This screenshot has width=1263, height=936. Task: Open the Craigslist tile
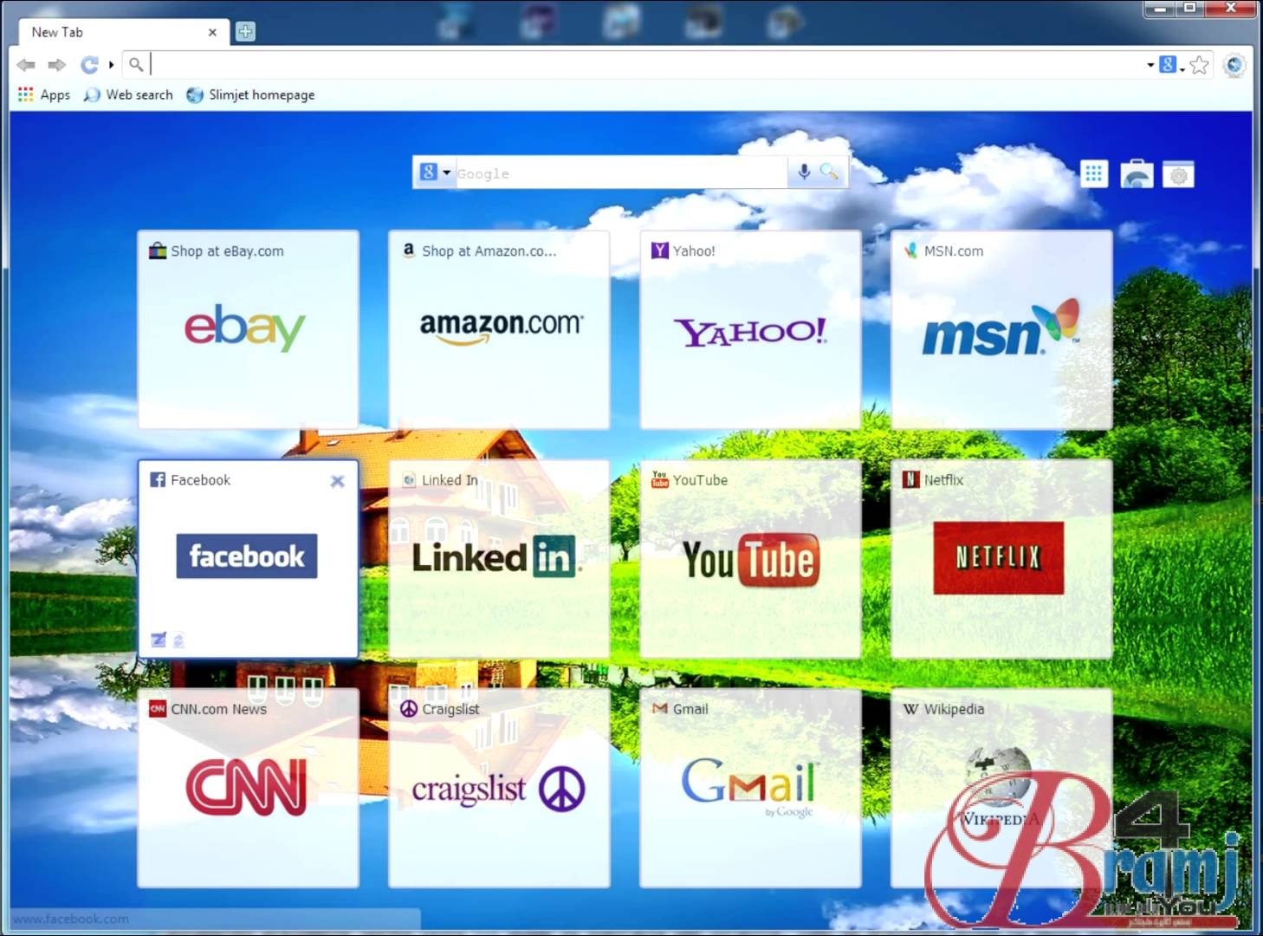[x=500, y=788]
